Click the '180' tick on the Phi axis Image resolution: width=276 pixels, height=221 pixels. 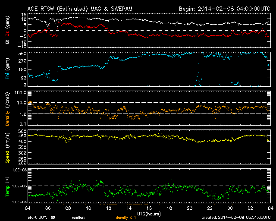[x=22, y=69]
